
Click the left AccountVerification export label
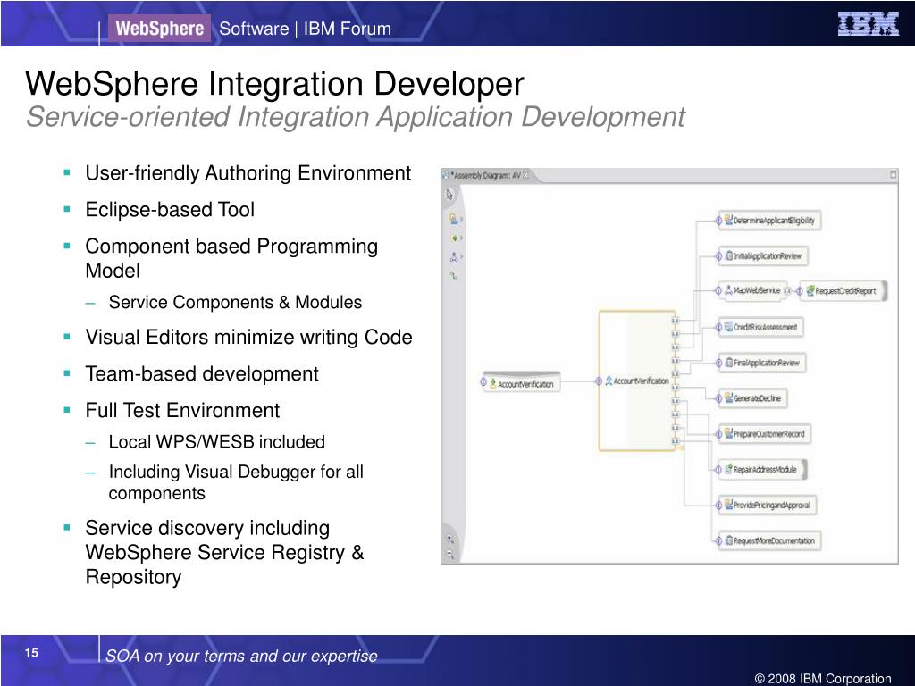point(525,384)
